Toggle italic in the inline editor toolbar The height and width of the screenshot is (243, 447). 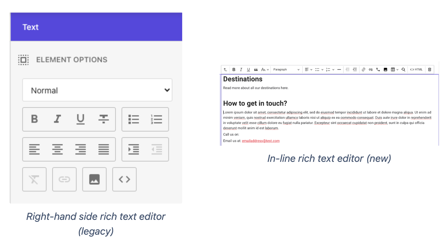[241, 69]
